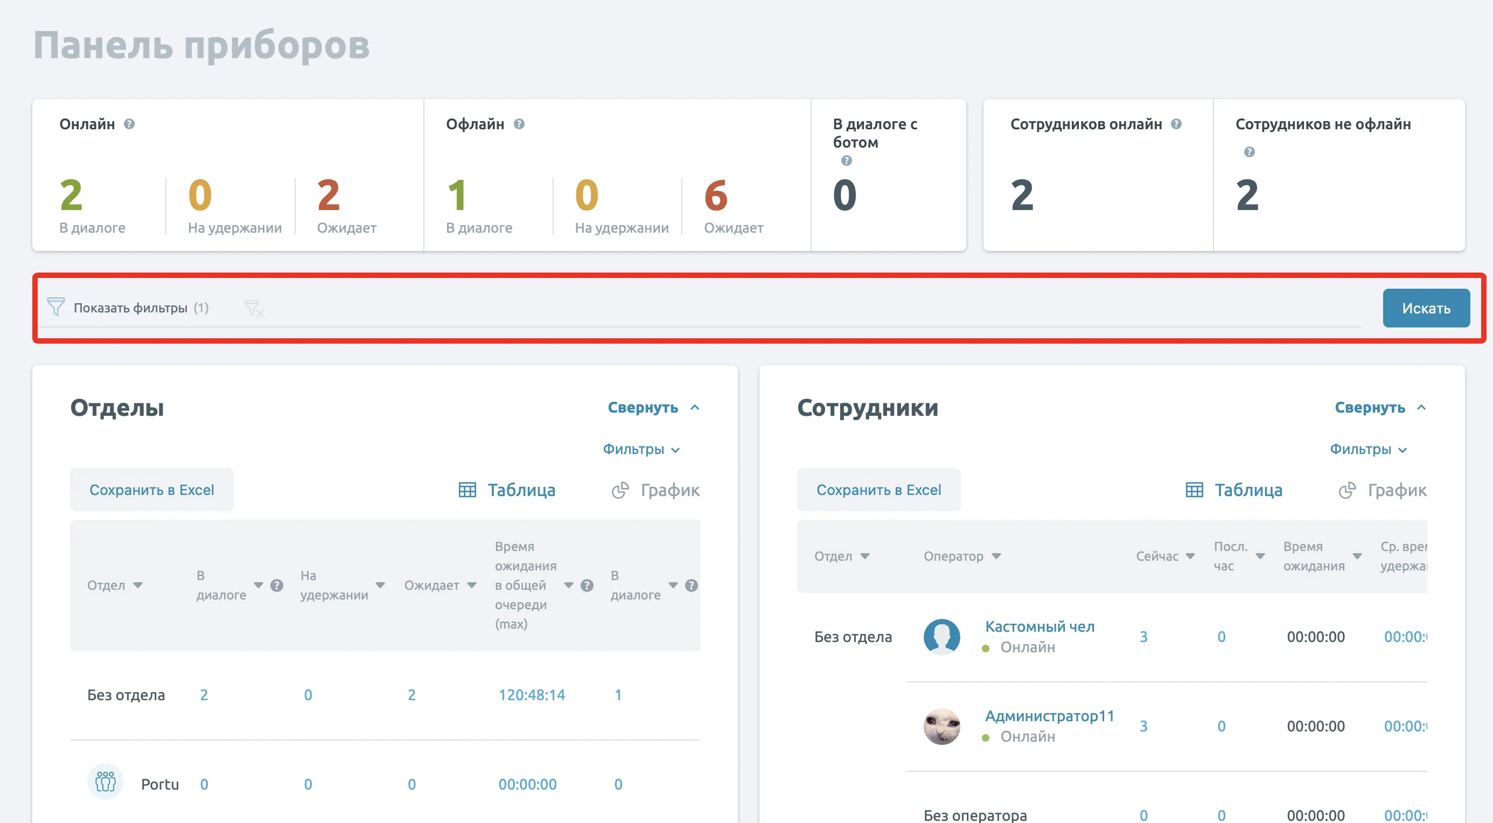Click the help icon under Сотрудников не офлайн
This screenshot has width=1493, height=823.
[1249, 152]
